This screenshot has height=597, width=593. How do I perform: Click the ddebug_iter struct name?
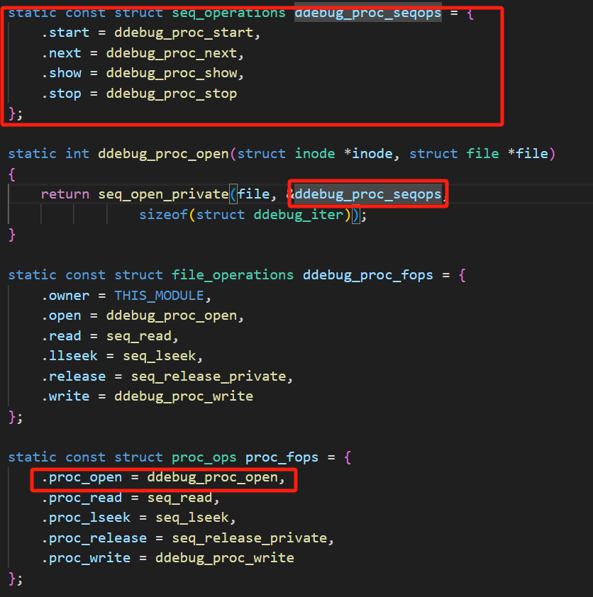298,215
